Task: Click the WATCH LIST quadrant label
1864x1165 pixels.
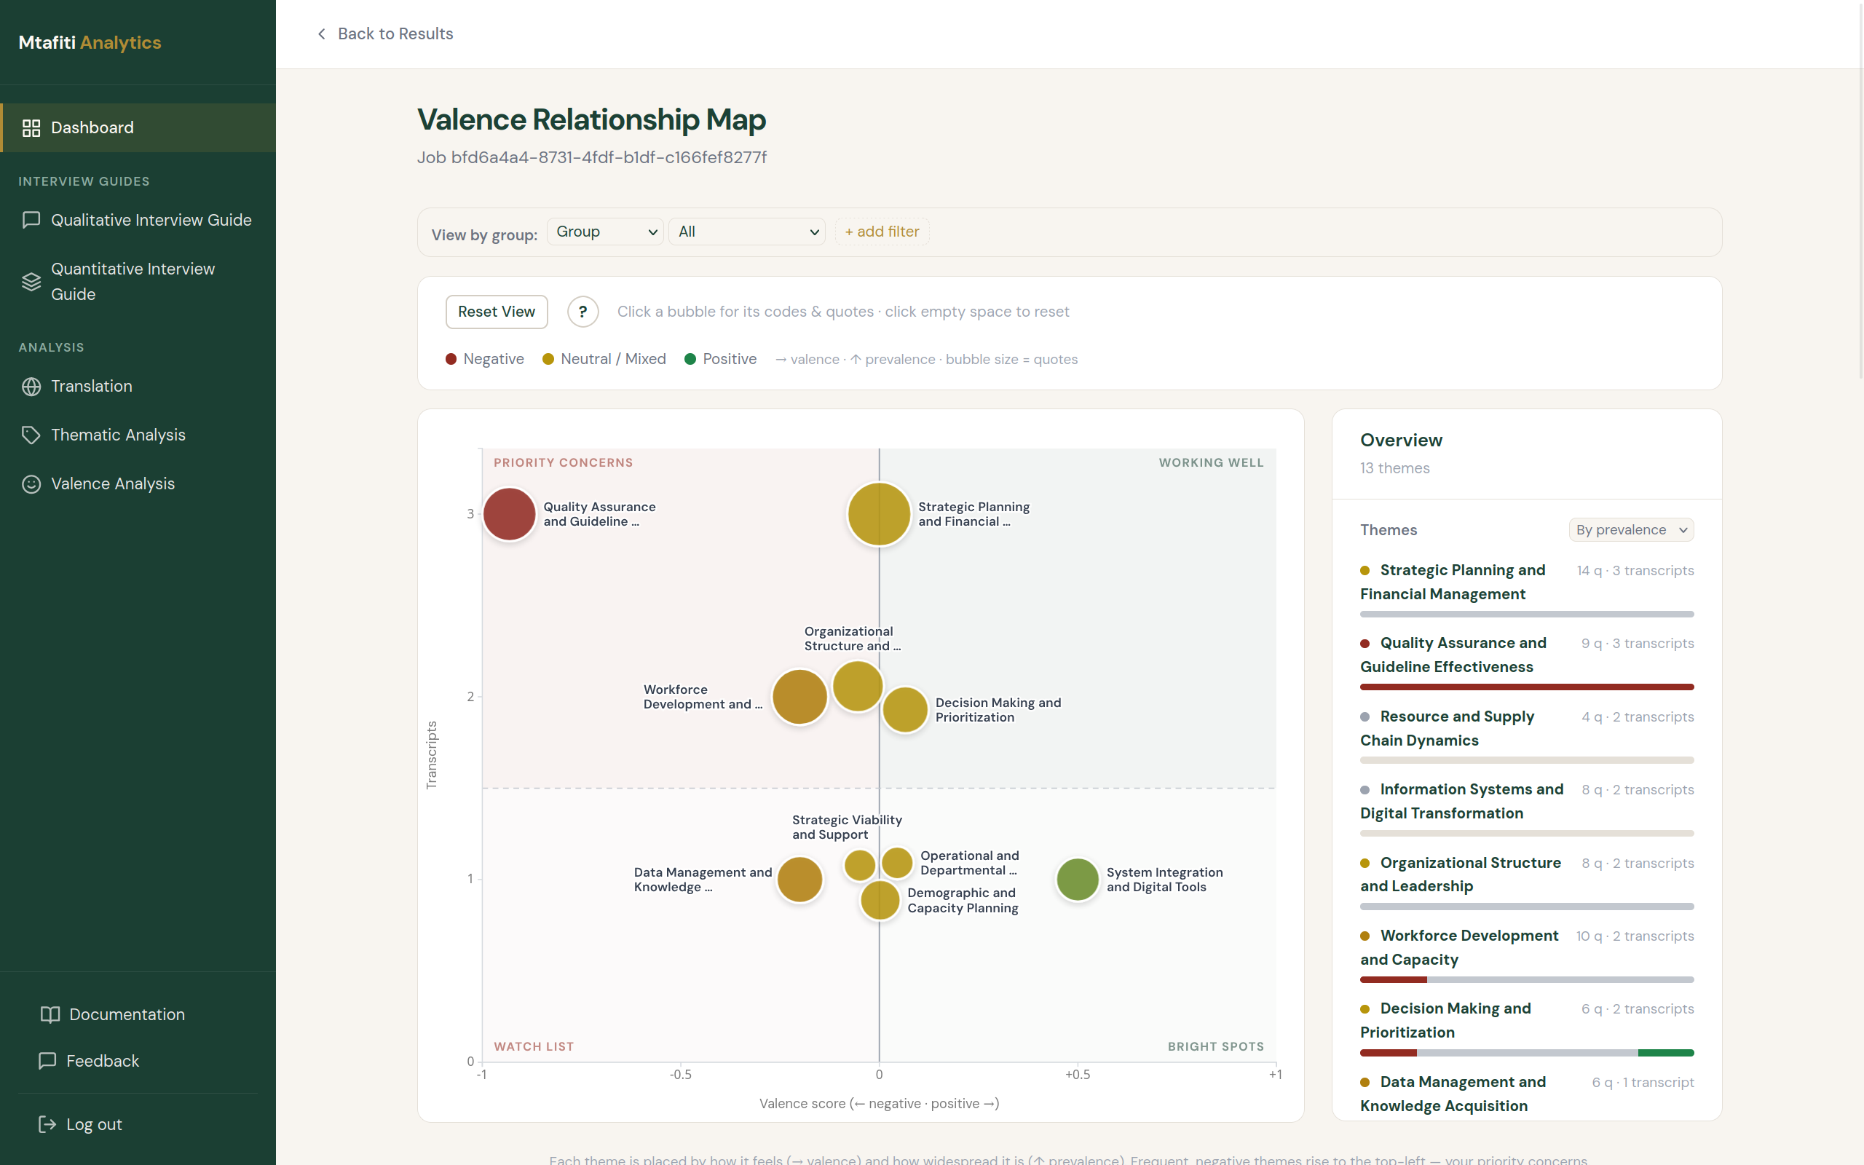Action: click(534, 1047)
